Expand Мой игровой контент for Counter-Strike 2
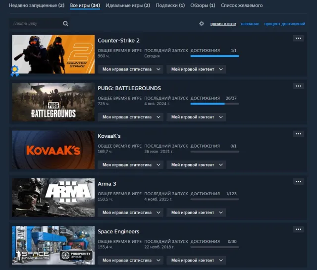Screen dimensions: 317x270 click(x=196, y=69)
